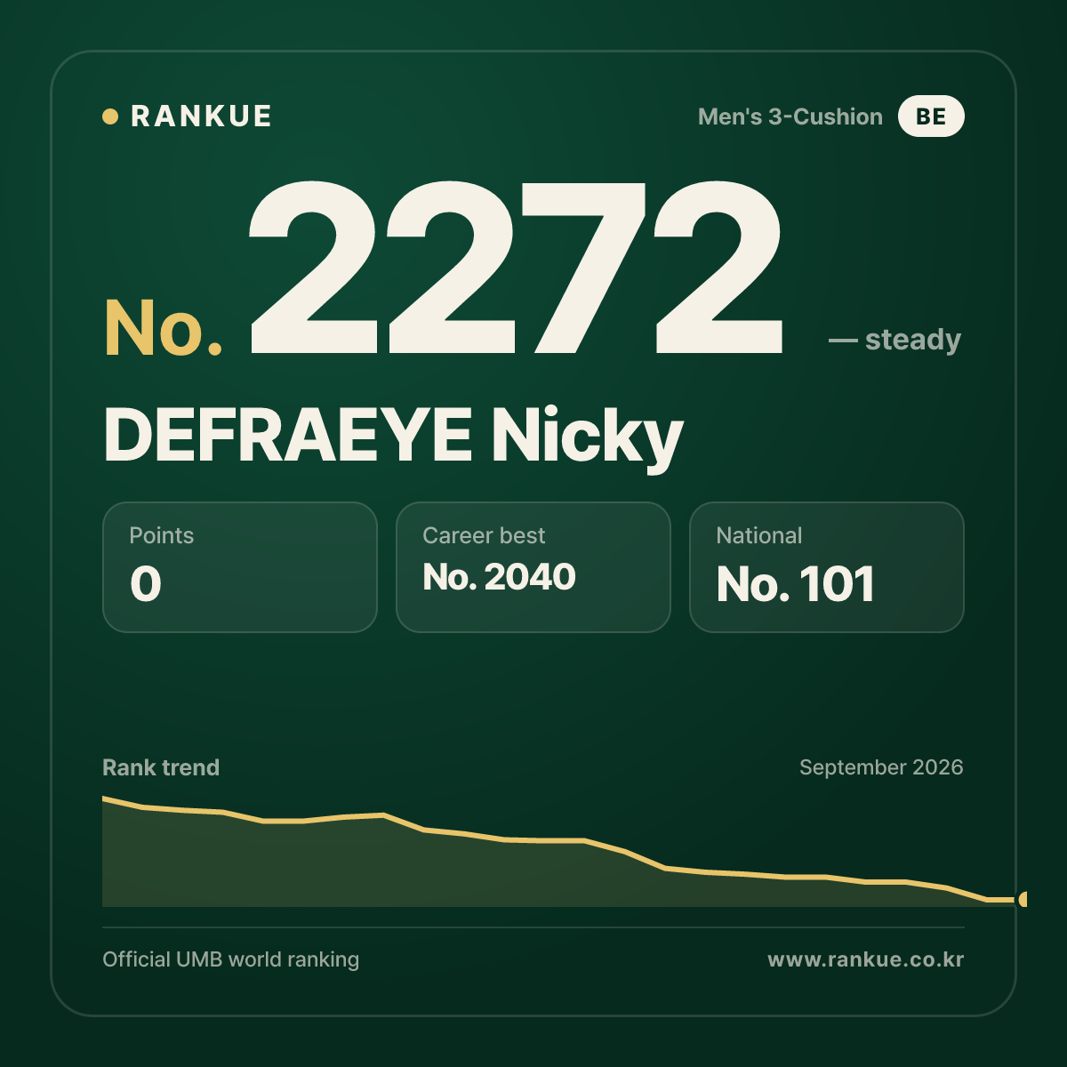This screenshot has height=1067, width=1067.
Task: Click the Points value 0
Action: [x=146, y=584]
